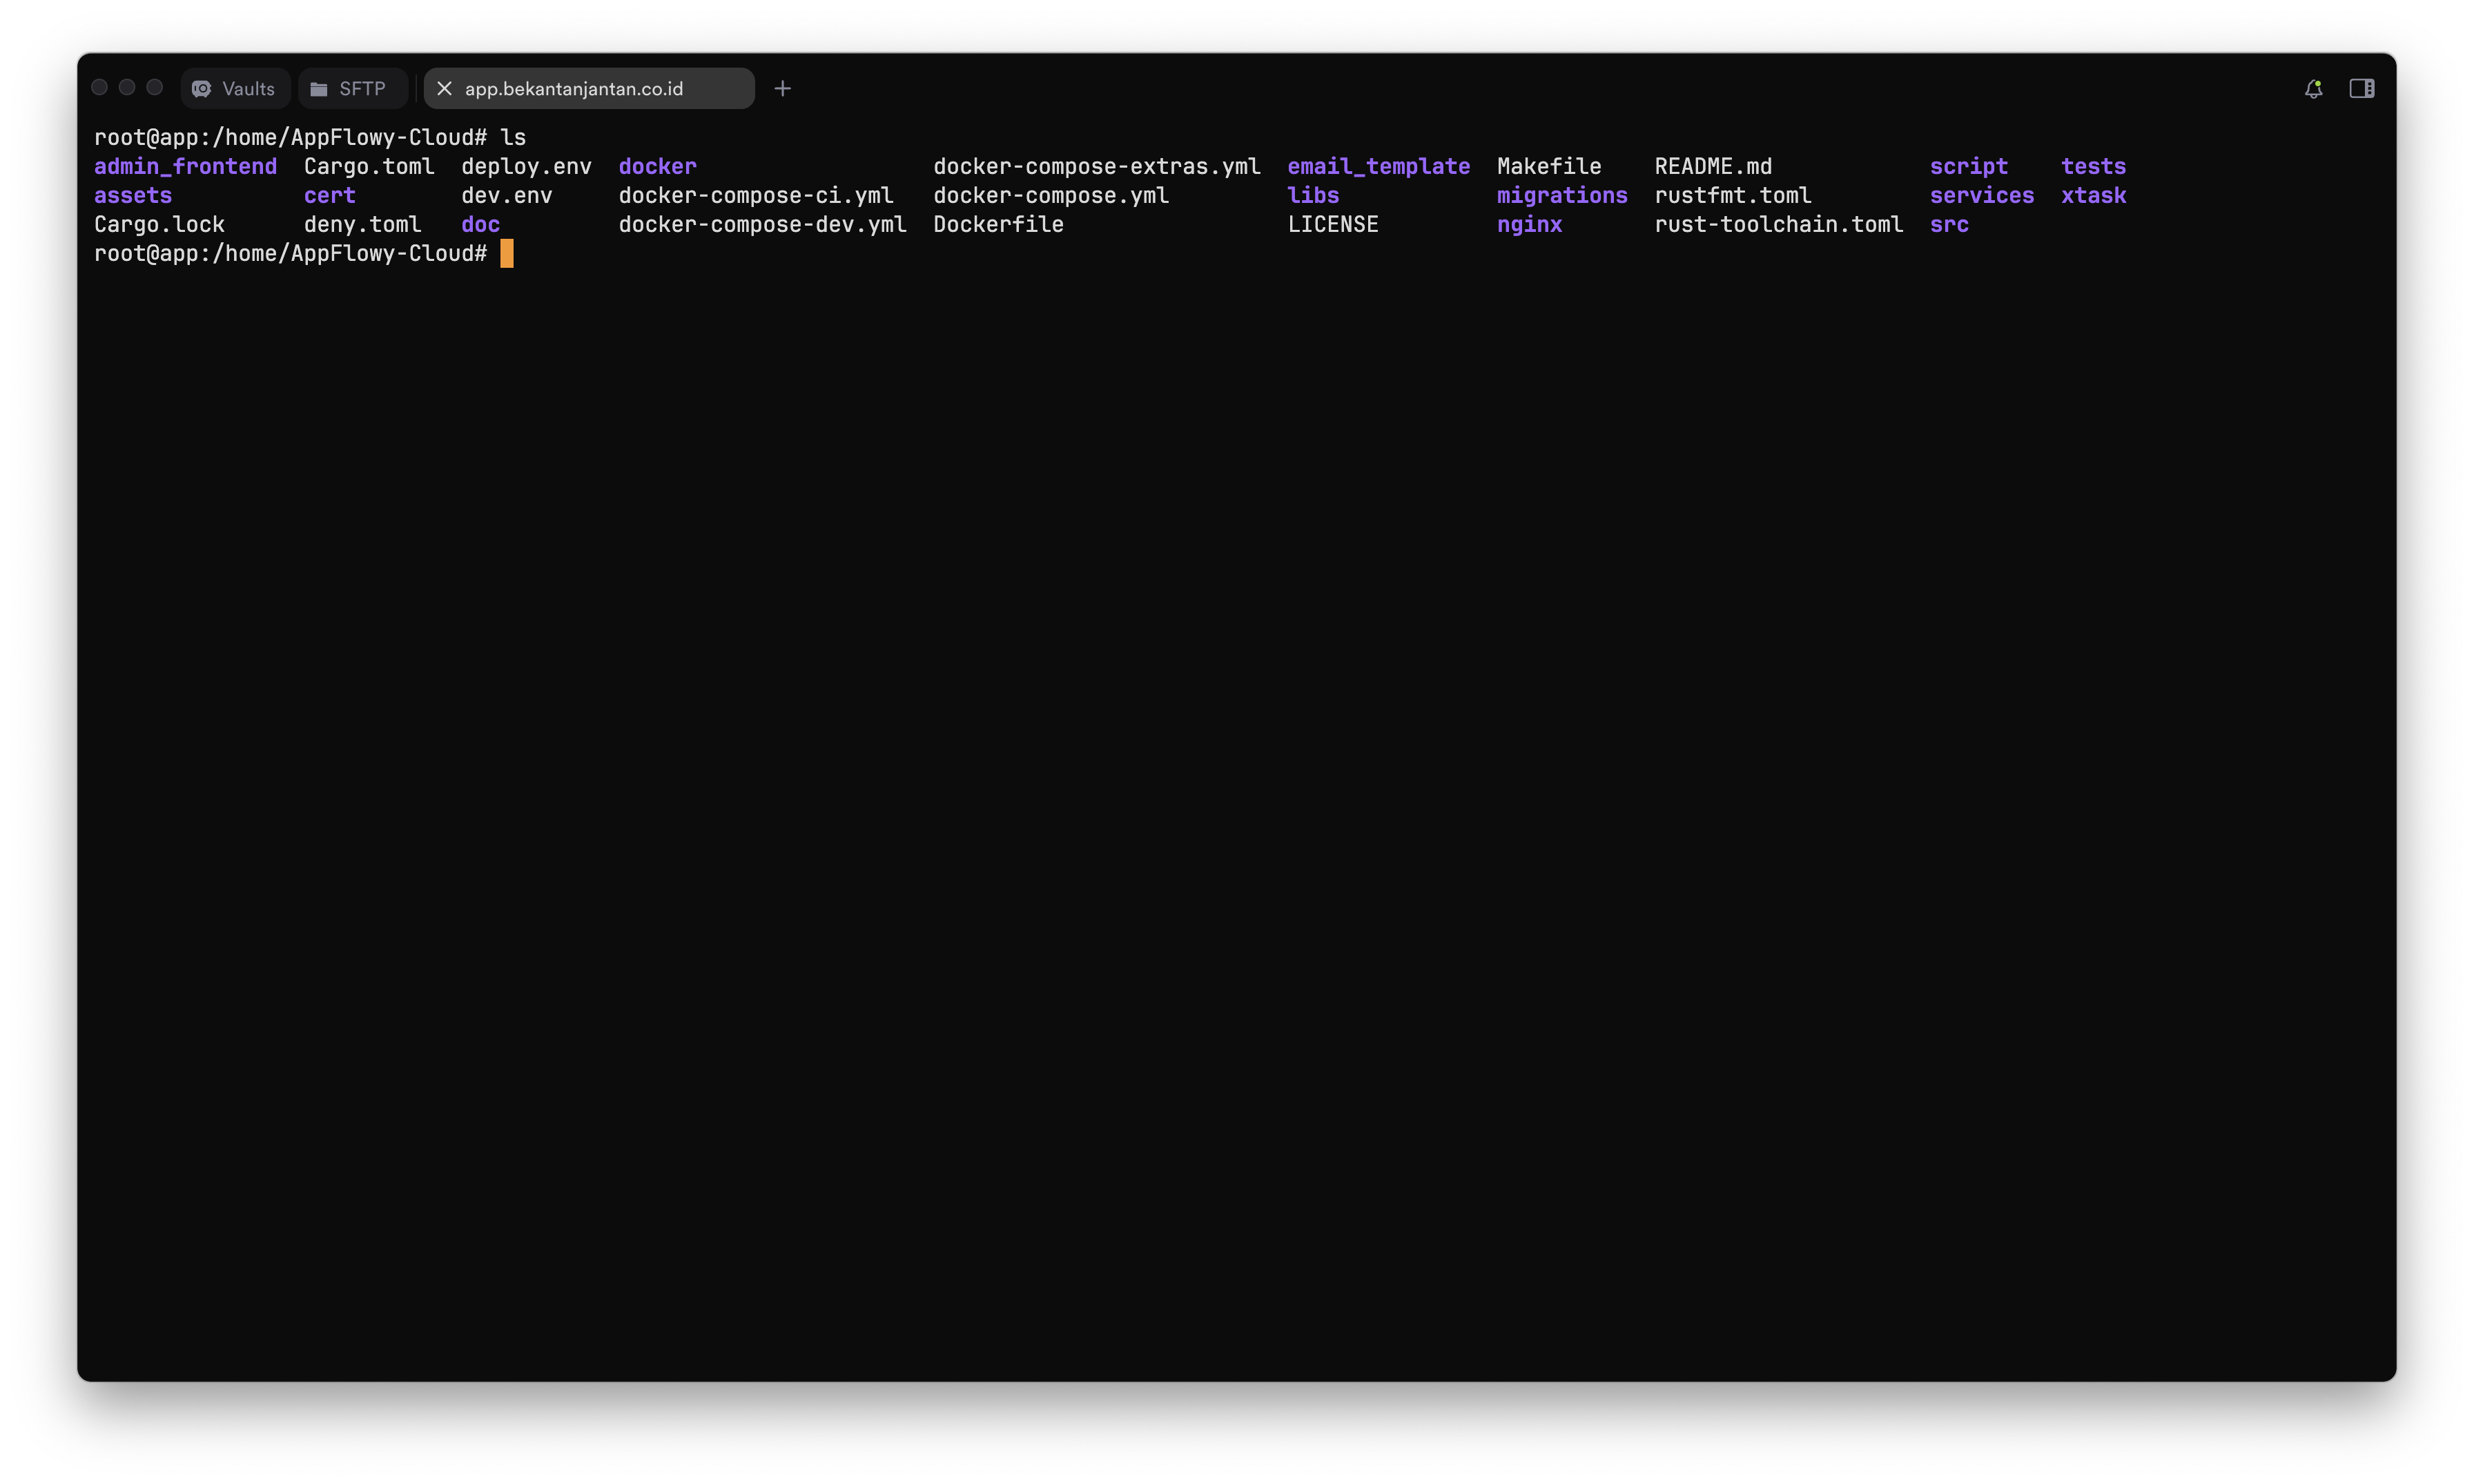Toggle the side panel icon
This screenshot has width=2474, height=1484.
(2362, 89)
